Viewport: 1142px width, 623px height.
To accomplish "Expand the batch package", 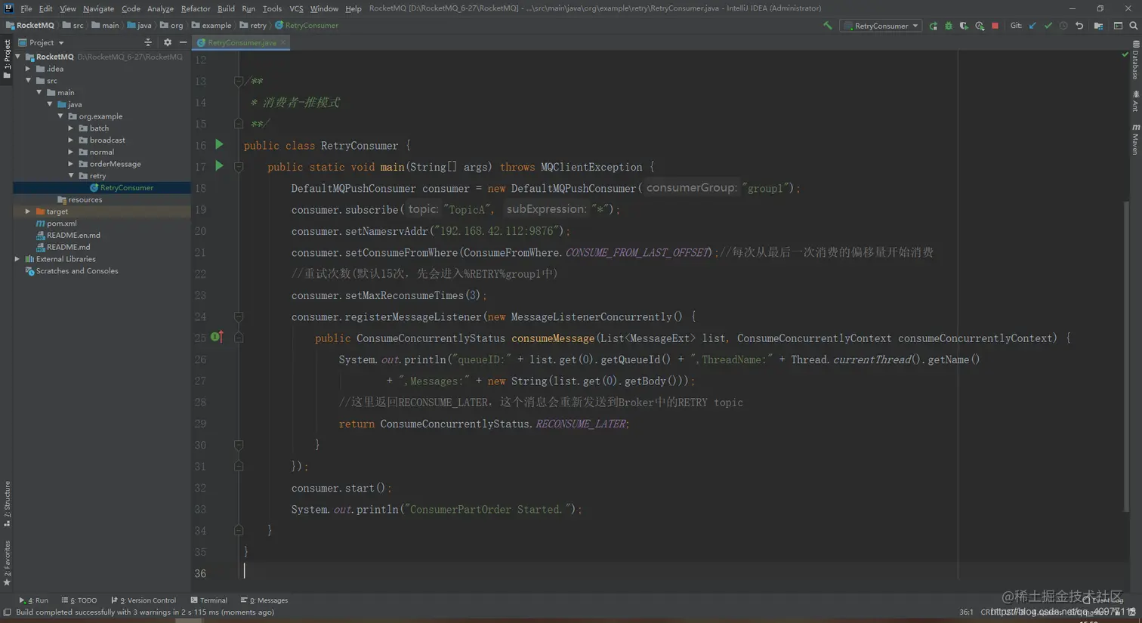I will click(x=71, y=128).
